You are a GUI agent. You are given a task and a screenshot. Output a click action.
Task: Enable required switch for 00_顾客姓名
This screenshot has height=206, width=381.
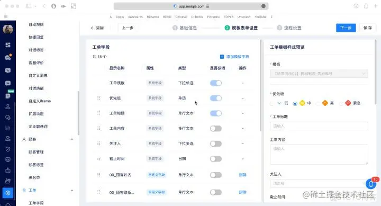click(216, 175)
